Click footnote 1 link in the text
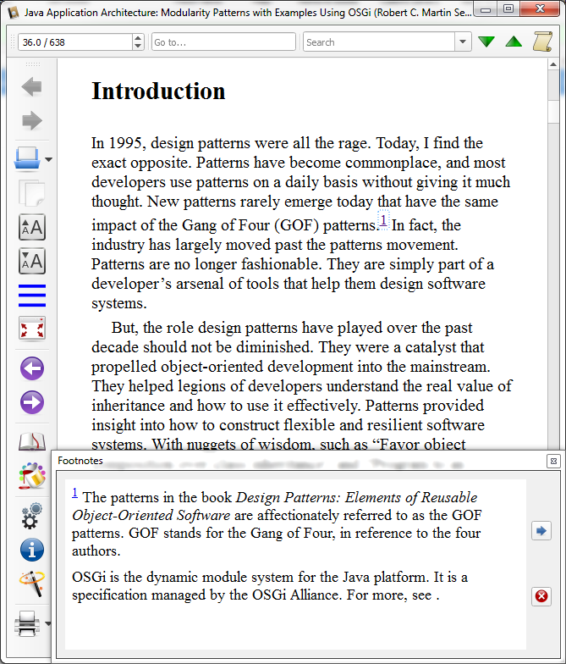This screenshot has width=566, height=664. (x=383, y=220)
